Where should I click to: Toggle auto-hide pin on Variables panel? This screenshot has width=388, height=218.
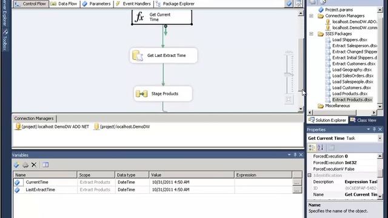pos(295,155)
